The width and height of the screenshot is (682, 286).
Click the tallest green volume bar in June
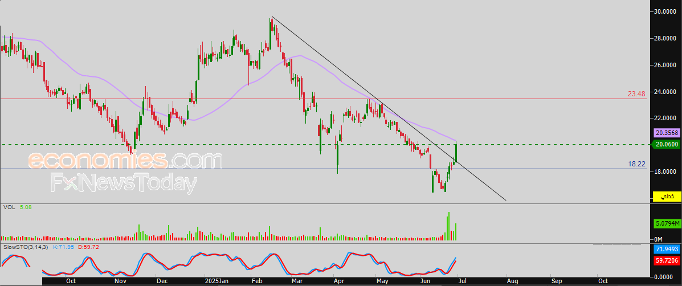click(448, 226)
